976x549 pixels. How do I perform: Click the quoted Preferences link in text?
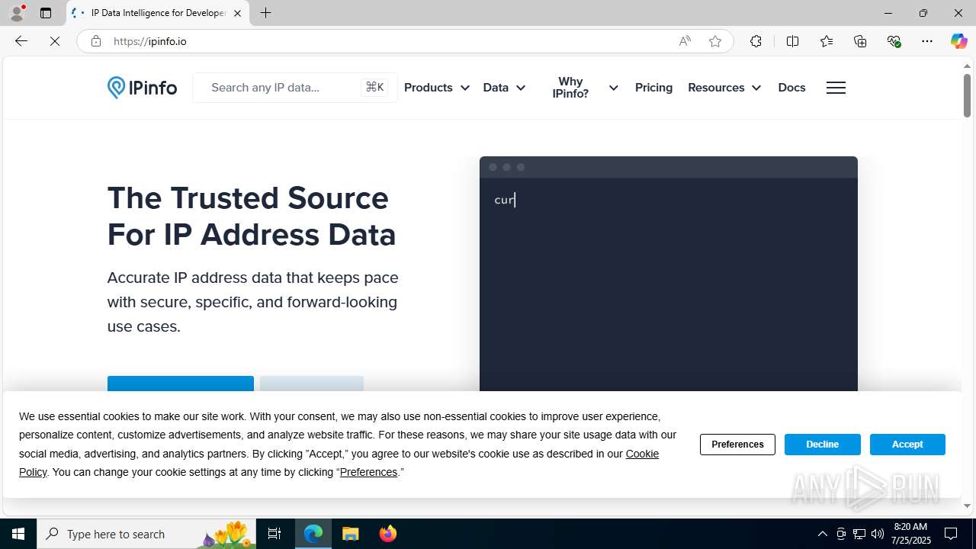tap(368, 472)
